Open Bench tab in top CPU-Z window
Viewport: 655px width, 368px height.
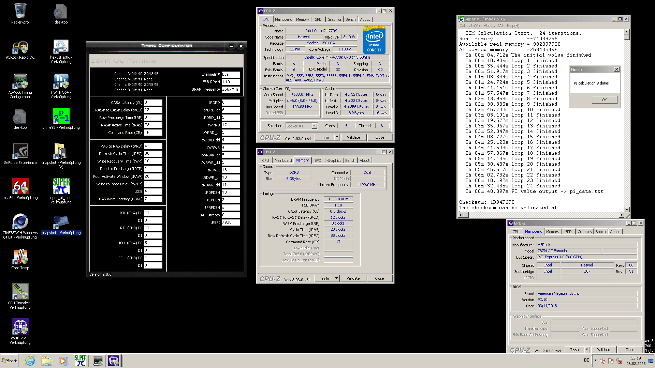click(x=350, y=19)
